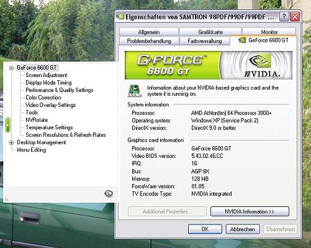Expand the Desktop Management tree node
Image resolution: width=311 pixels, height=248 pixels.
click(x=12, y=142)
